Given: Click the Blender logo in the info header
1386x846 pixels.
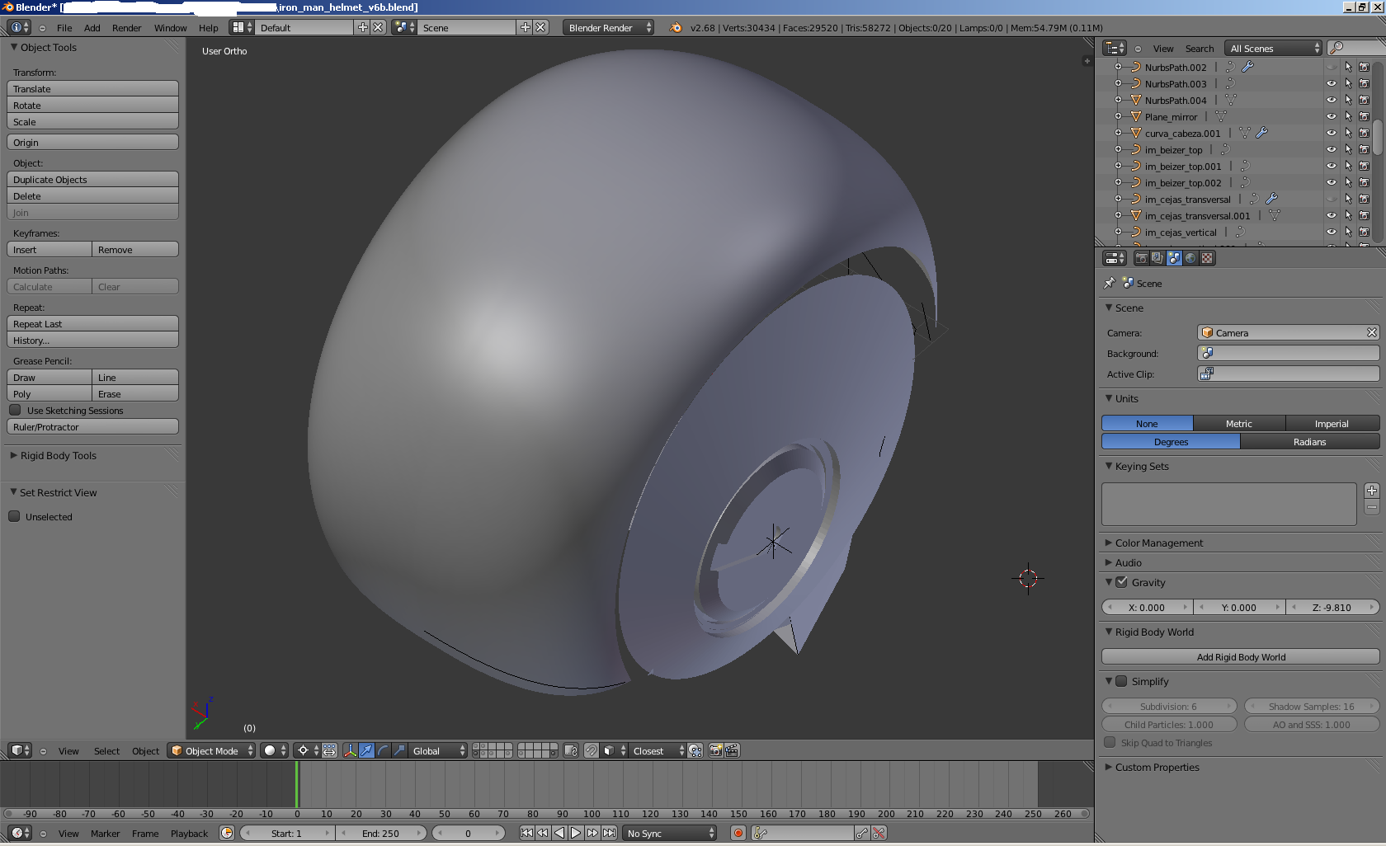Looking at the screenshot, I should click(x=676, y=27).
